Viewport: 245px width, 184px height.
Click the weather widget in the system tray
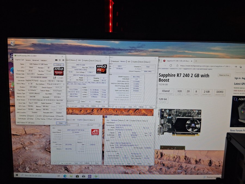212,177
